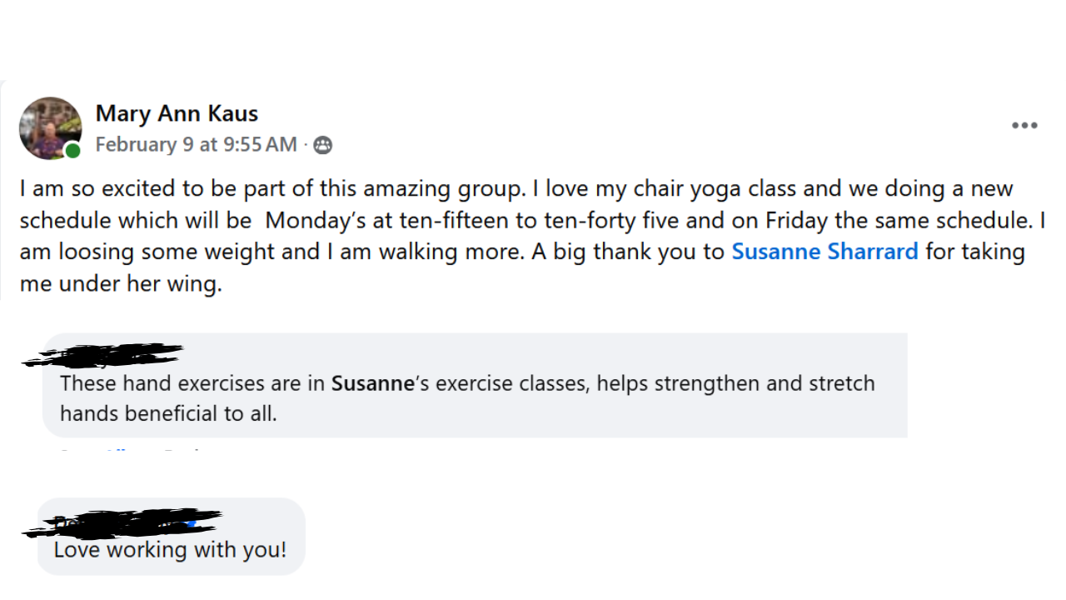1066x600 pixels.
Task: Open Mary Ann Kaus's profile picture
Action: tap(50, 127)
